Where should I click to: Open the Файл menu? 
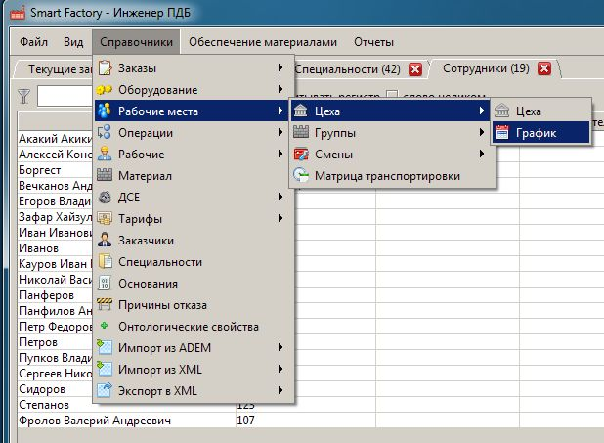click(34, 42)
